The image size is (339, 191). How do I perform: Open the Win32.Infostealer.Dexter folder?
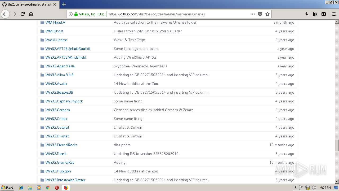coord(65,180)
